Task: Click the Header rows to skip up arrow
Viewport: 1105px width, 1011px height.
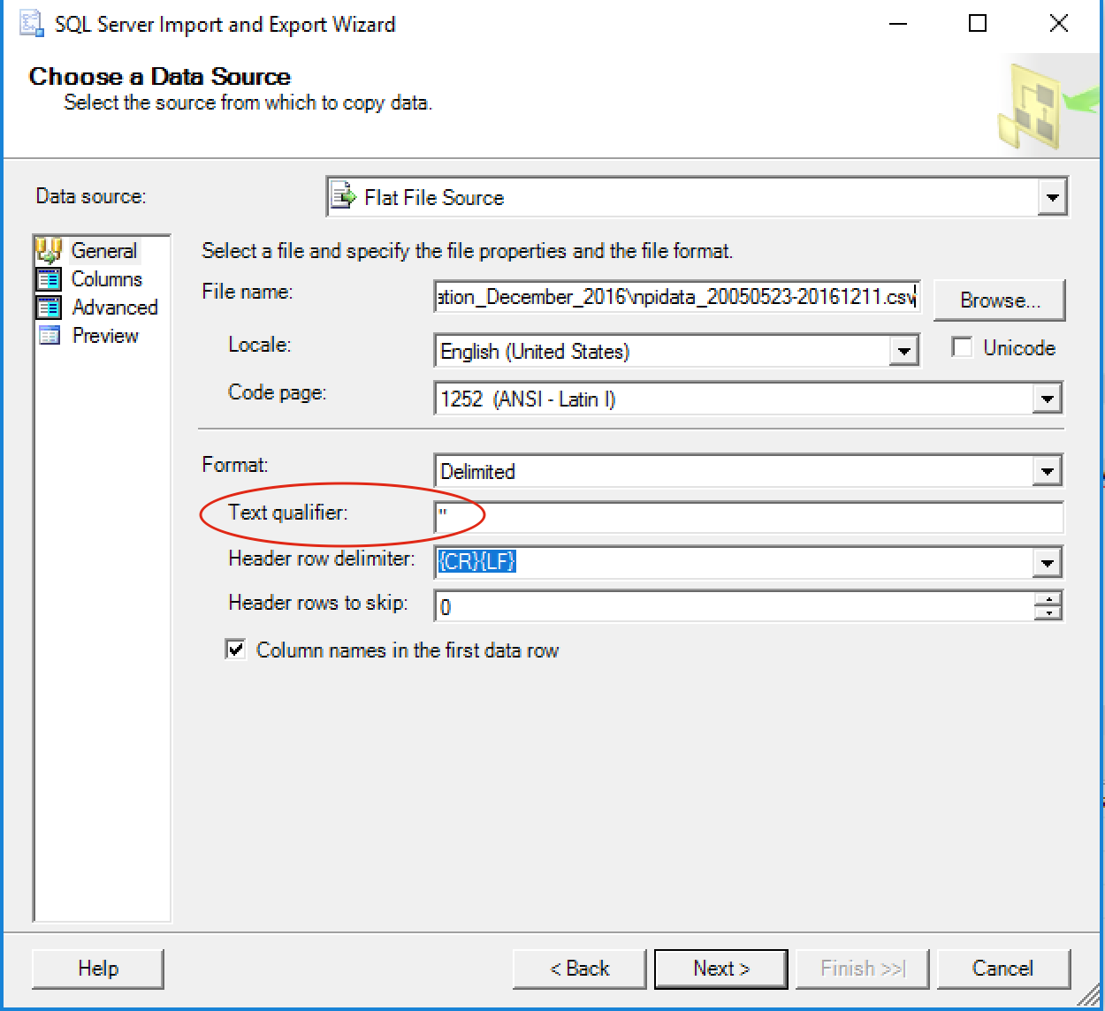Action: coord(1050,600)
